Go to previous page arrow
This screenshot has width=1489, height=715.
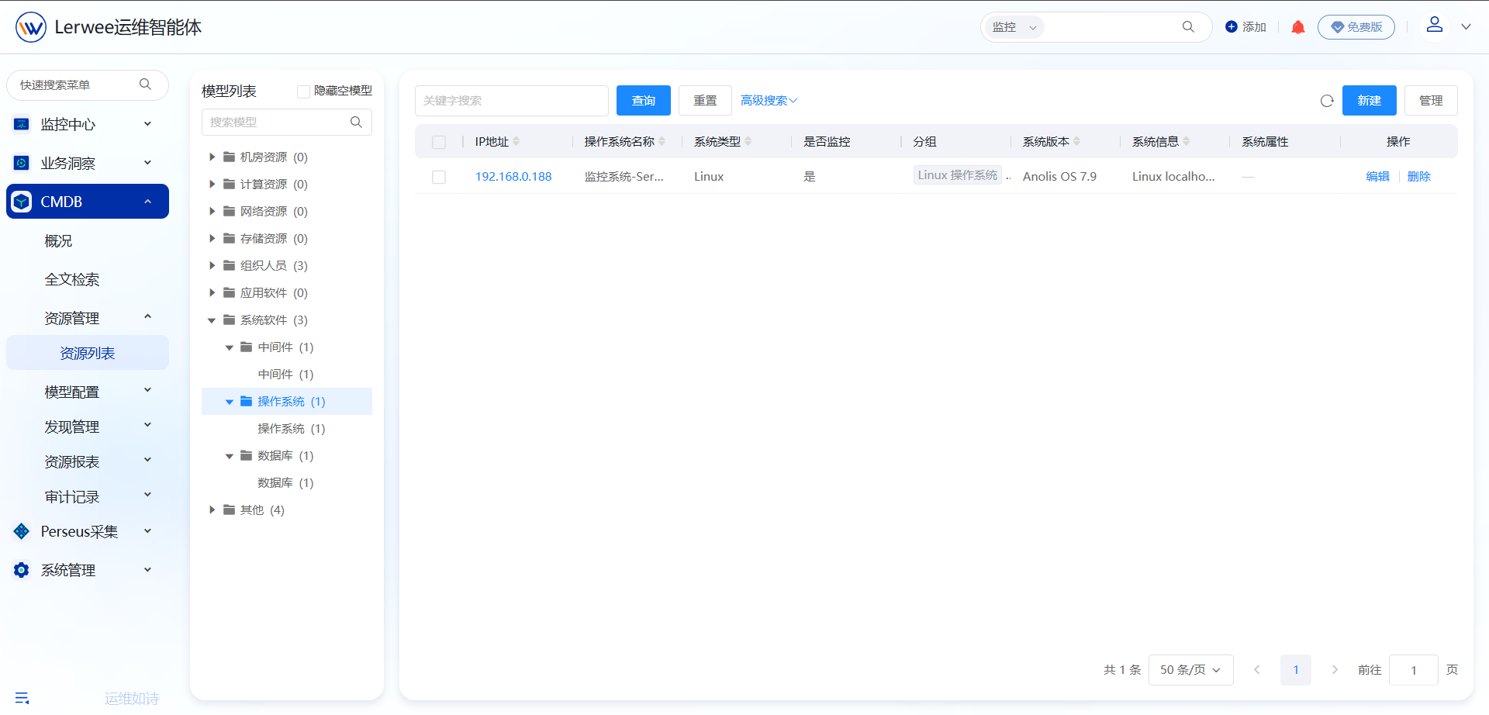pos(1257,670)
